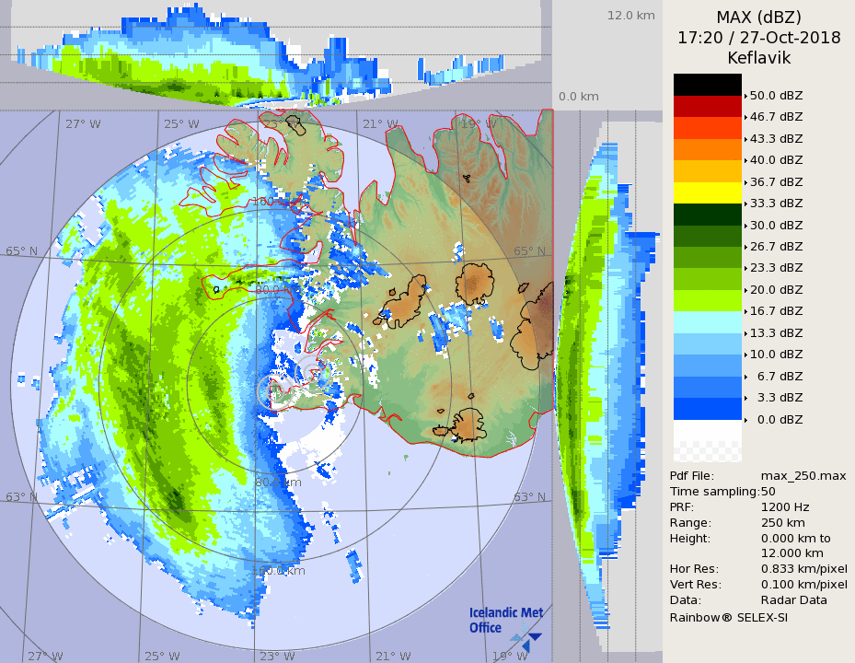Pick the dark green 30.0 dBZ swatch
The width and height of the screenshot is (855, 663).
707,214
